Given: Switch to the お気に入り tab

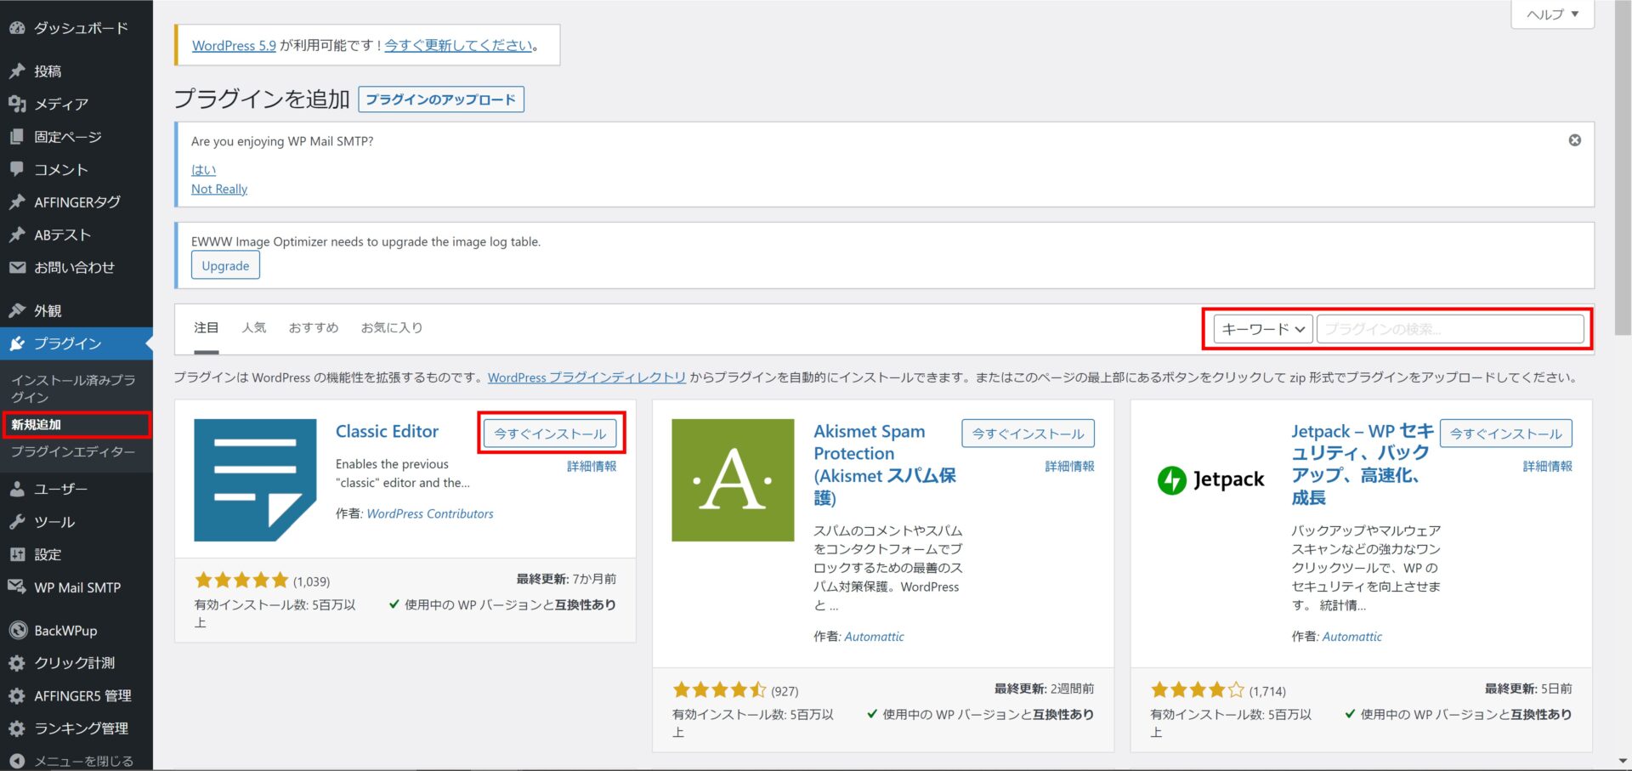Looking at the screenshot, I should [391, 328].
